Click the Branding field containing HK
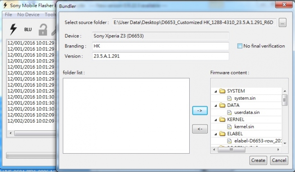The width and height of the screenshot is (295, 172). [x=161, y=46]
